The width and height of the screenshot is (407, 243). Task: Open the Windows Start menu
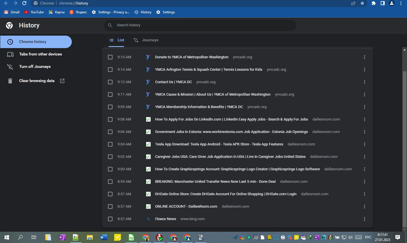point(7,237)
